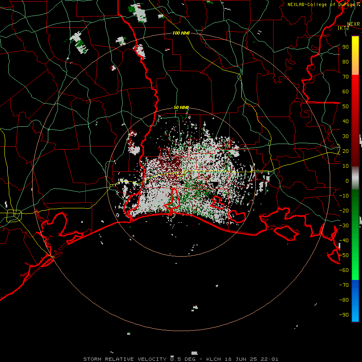Click the -70 value on the velocity scale

[x=344, y=285]
